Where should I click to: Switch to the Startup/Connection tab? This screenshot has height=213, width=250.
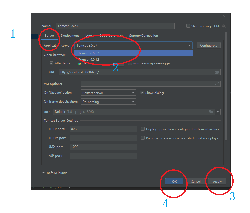coord(144,36)
